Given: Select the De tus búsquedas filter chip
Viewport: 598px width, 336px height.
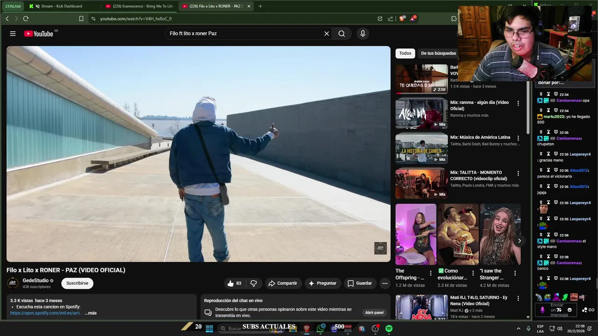Looking at the screenshot, I should click(x=438, y=53).
